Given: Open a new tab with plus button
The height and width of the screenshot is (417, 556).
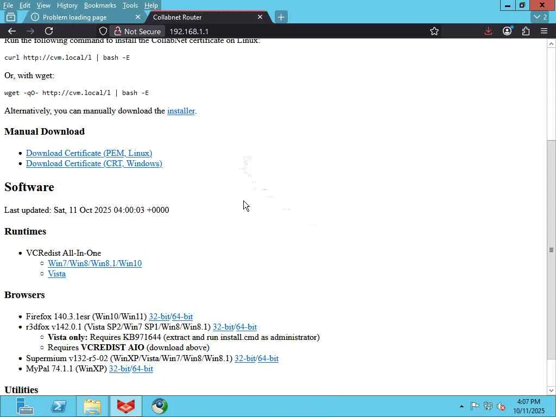Looking at the screenshot, I should pyautogui.click(x=281, y=17).
